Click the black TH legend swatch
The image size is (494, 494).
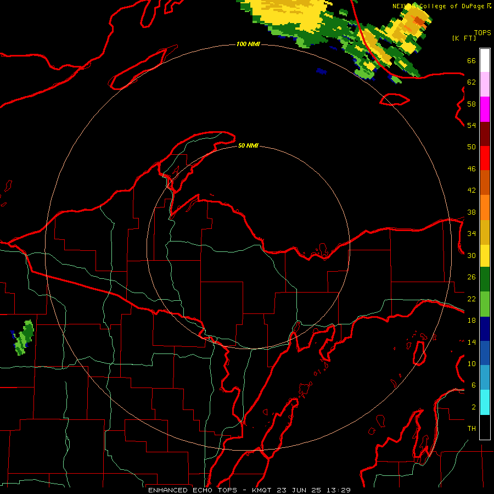pyautogui.click(x=485, y=427)
